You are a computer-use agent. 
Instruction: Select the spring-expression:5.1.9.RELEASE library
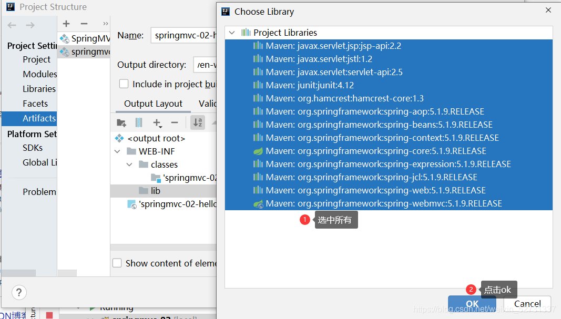(x=389, y=164)
